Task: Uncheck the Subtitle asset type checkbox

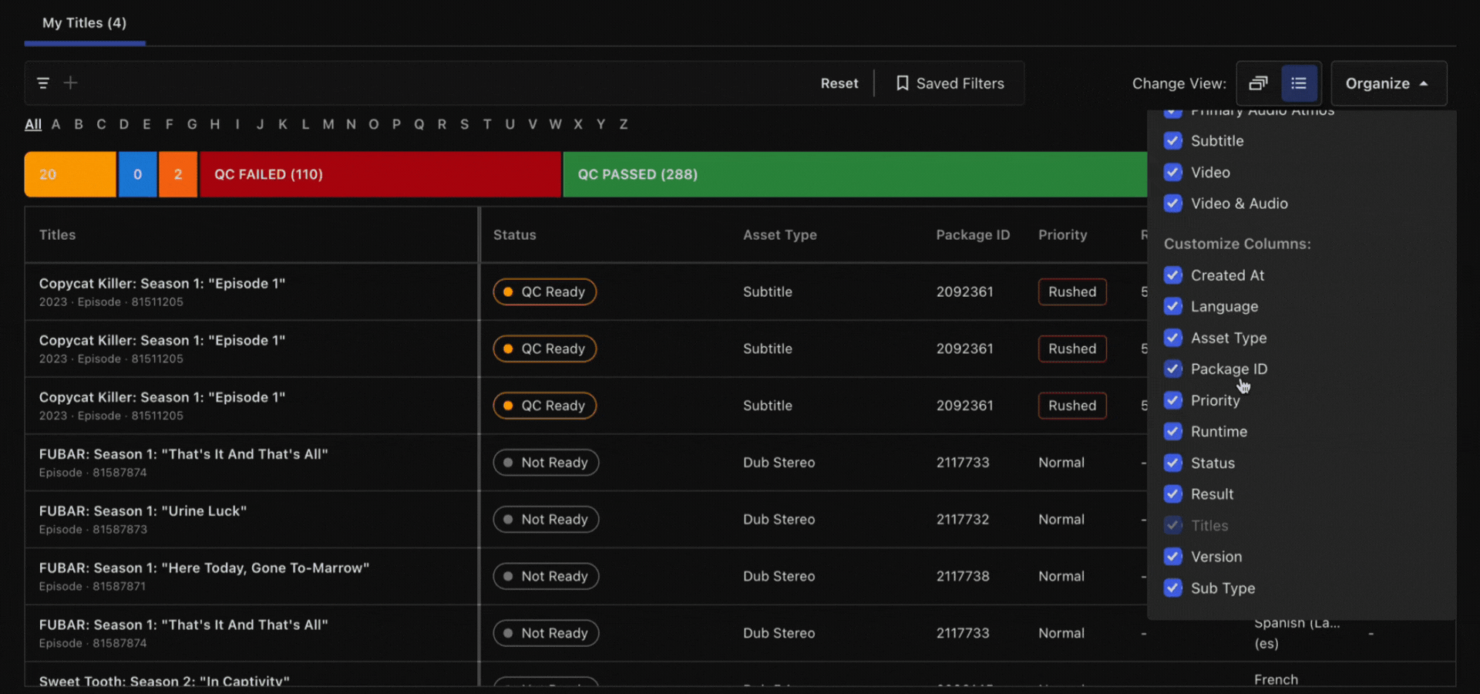Action: click(x=1173, y=140)
